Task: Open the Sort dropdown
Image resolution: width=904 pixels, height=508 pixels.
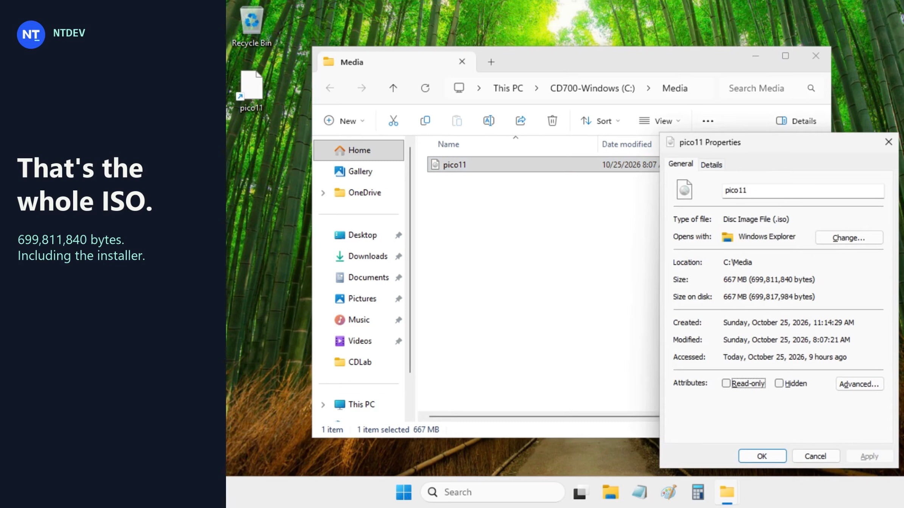Action: (x=600, y=121)
